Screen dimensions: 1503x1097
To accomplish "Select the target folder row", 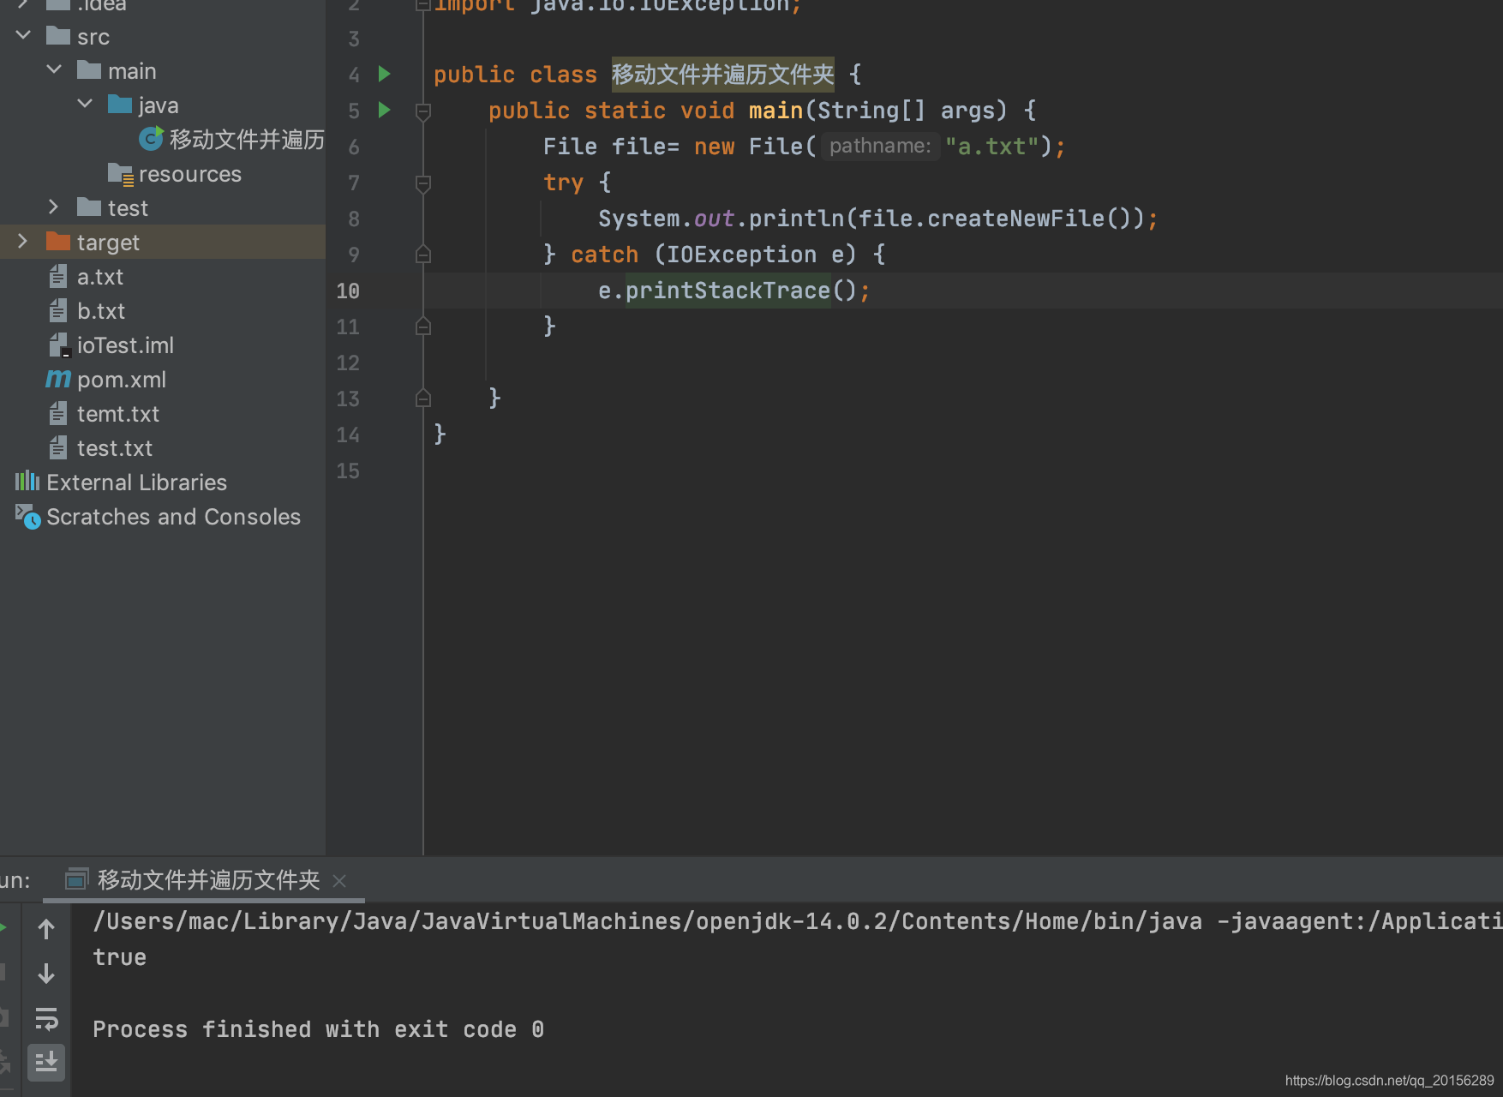I will pyautogui.click(x=163, y=243).
